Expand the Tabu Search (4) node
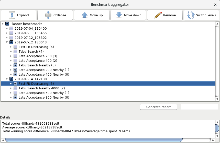Viewport: 220px width, 143px height. (x=11, y=52)
